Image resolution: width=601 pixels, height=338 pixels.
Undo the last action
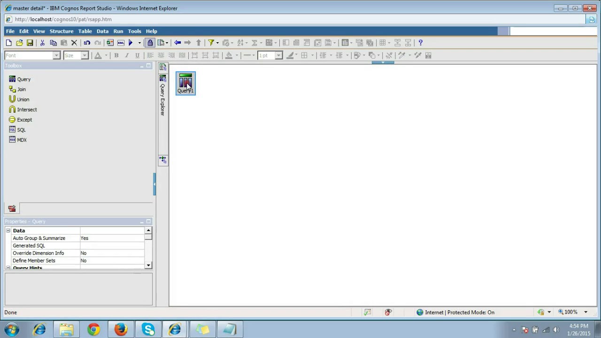(87, 43)
